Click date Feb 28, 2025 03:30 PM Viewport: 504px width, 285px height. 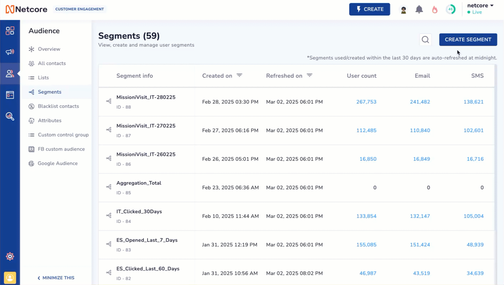(x=230, y=102)
